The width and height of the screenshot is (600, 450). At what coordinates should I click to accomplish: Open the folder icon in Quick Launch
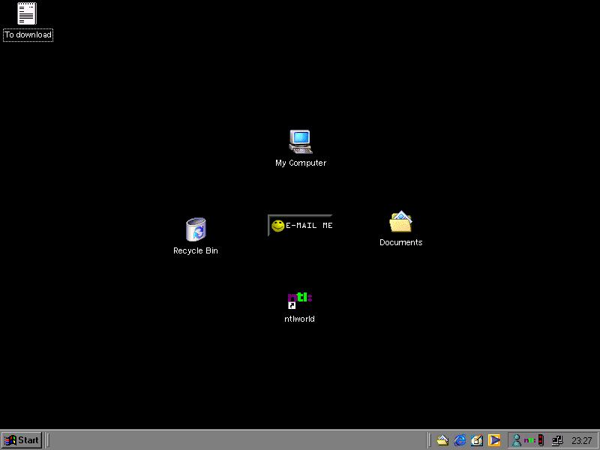click(x=442, y=440)
